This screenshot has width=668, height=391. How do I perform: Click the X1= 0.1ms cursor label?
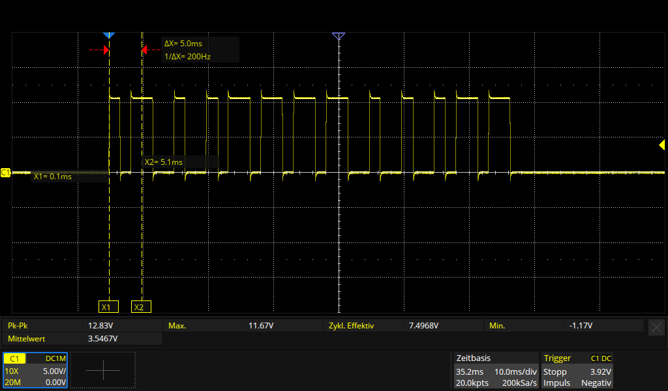[53, 176]
